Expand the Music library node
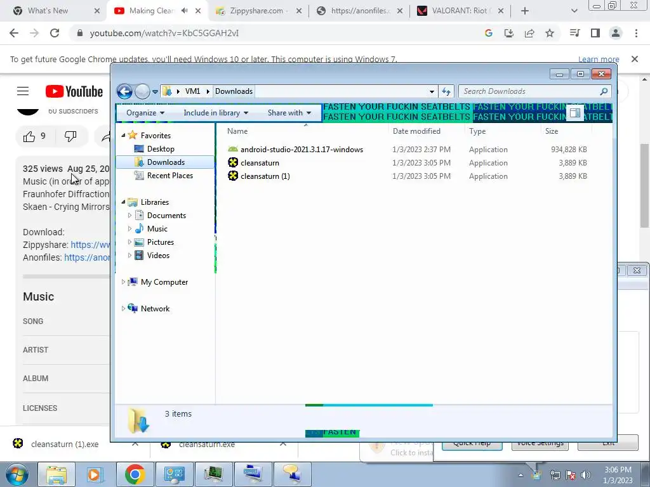The height and width of the screenshot is (487, 650). pos(129,228)
